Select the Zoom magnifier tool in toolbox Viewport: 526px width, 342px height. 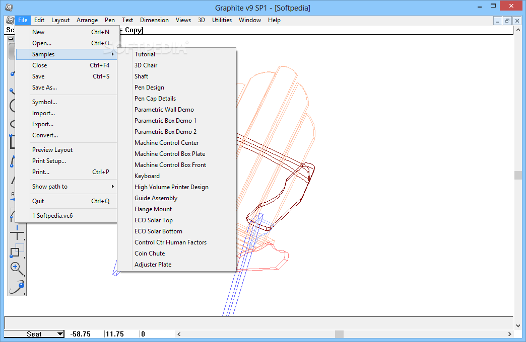point(17,269)
